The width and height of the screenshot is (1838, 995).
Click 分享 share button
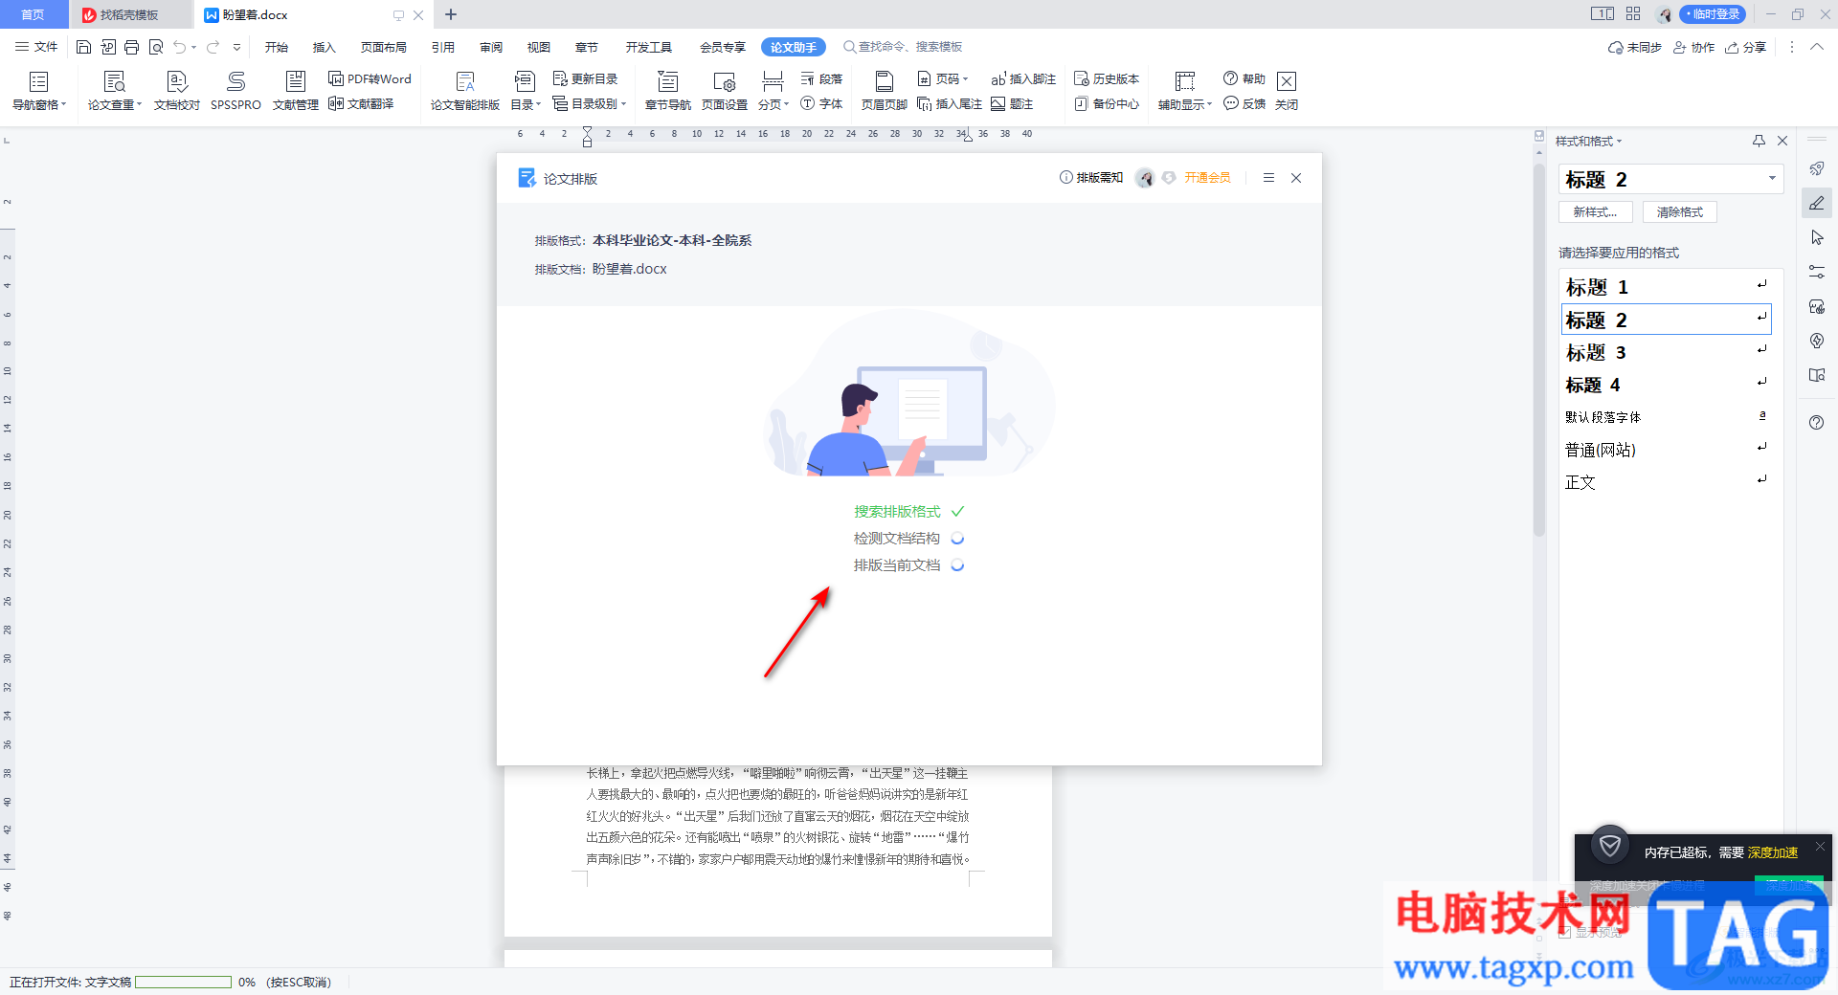1746,47
